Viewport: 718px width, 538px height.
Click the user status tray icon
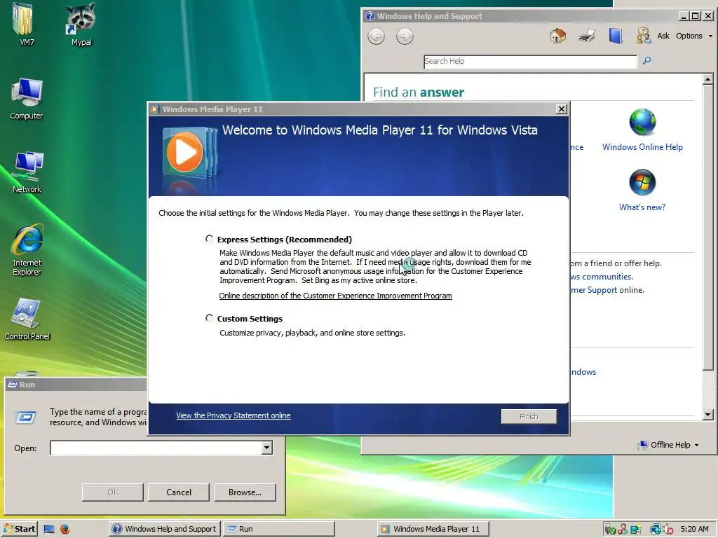click(623, 530)
